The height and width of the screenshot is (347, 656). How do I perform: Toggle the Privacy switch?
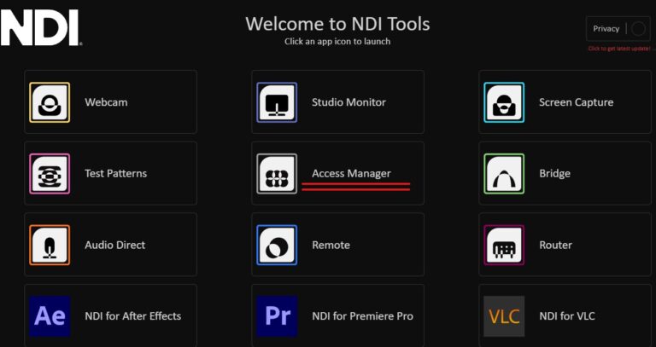[638, 29]
